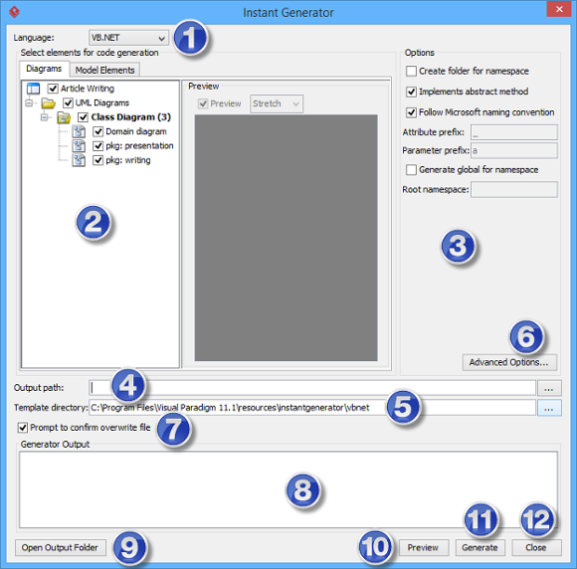577x569 pixels.
Task: Click the pkg: presentation diagram icon
Action: click(79, 146)
